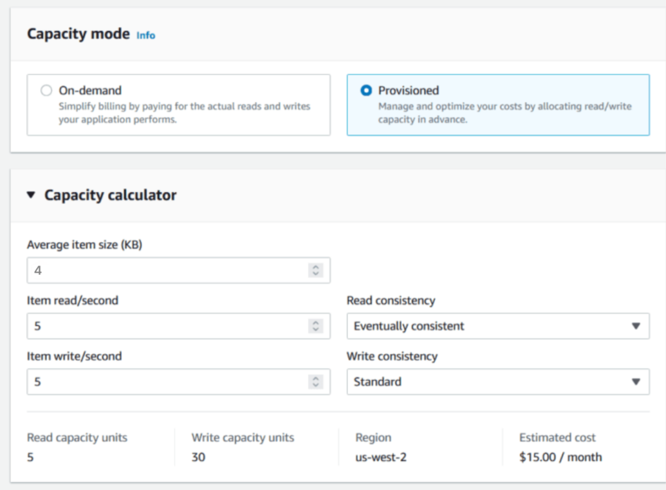The width and height of the screenshot is (666, 490).
Task: Decrement Average item size using down arrow
Action: point(316,273)
